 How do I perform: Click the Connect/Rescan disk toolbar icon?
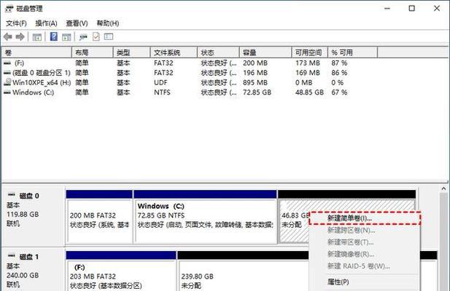(83, 37)
